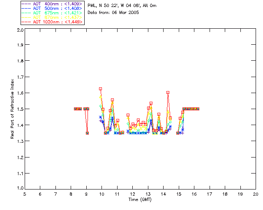Select the AOT 400nm legend entry
The width and height of the screenshot is (263, 210).
coord(52,4)
